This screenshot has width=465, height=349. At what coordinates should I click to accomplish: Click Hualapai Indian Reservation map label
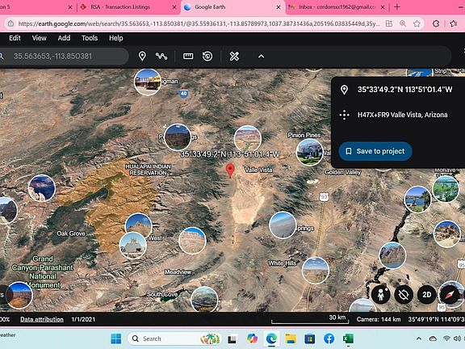(148, 170)
